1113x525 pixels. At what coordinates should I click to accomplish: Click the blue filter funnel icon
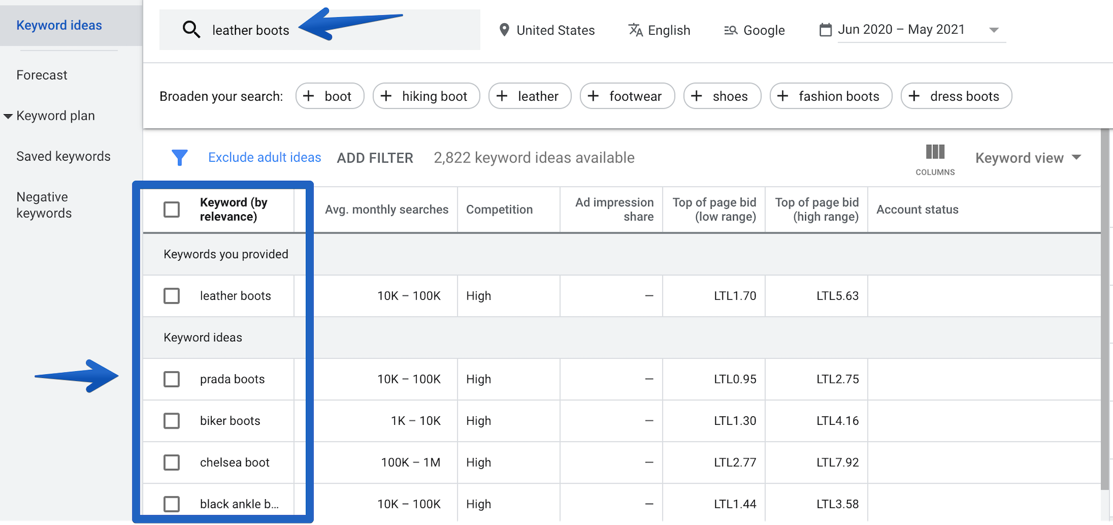179,157
